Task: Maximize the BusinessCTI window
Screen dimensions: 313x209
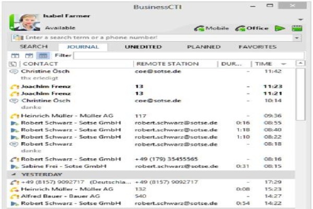Action: point(270,6)
